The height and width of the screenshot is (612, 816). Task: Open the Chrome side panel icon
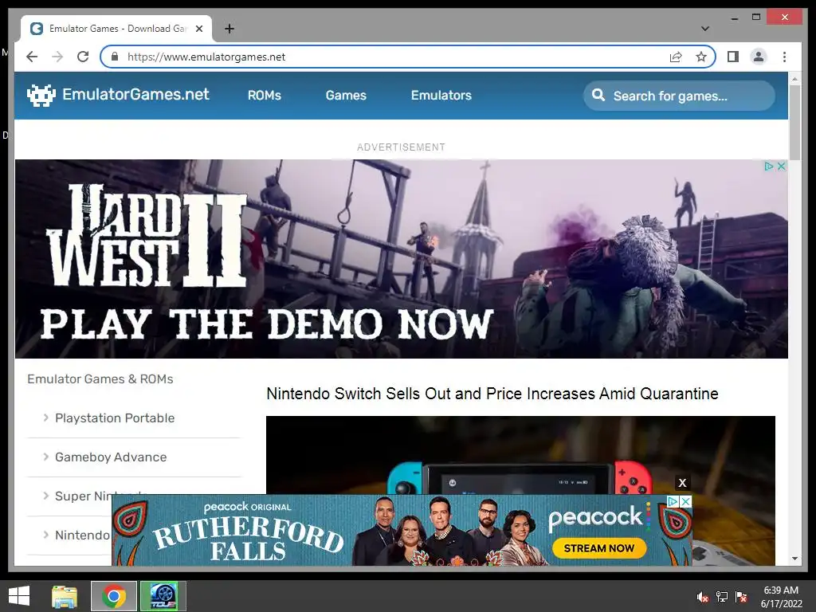(x=733, y=57)
